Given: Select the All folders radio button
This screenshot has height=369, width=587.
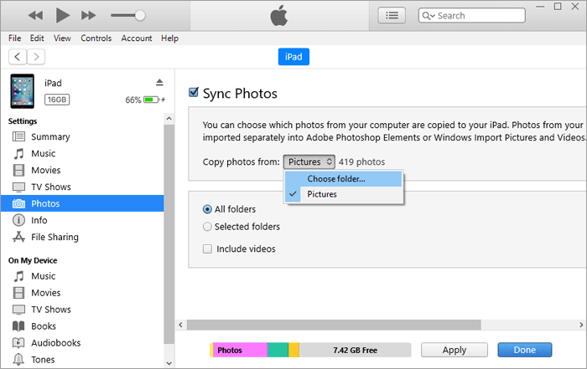Looking at the screenshot, I should tap(208, 209).
